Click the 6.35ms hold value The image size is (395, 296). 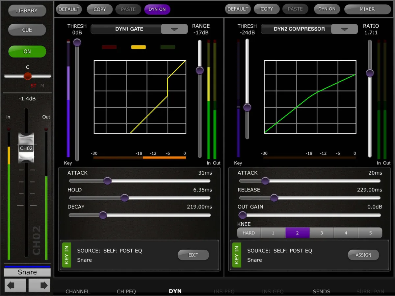tap(202, 190)
